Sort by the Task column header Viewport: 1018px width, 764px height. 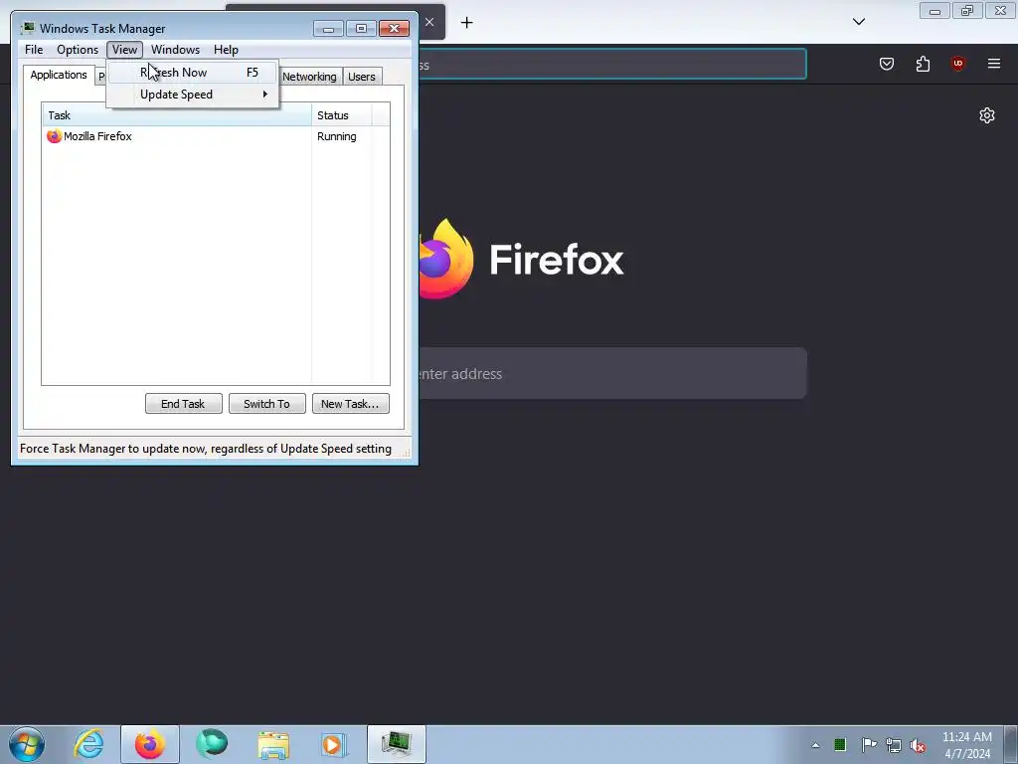coord(177,115)
